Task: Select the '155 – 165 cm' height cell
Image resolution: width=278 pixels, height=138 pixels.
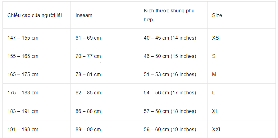Action: click(23, 56)
